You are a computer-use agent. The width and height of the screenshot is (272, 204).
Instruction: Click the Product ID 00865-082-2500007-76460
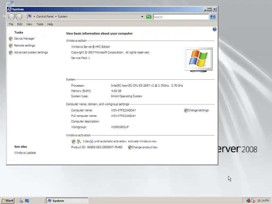[x=105, y=147]
